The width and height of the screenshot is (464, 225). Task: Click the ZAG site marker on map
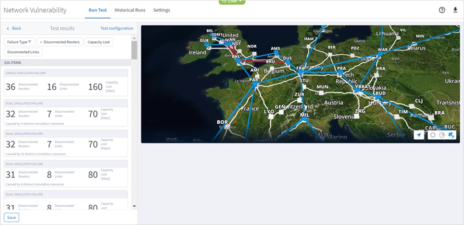click(x=357, y=116)
